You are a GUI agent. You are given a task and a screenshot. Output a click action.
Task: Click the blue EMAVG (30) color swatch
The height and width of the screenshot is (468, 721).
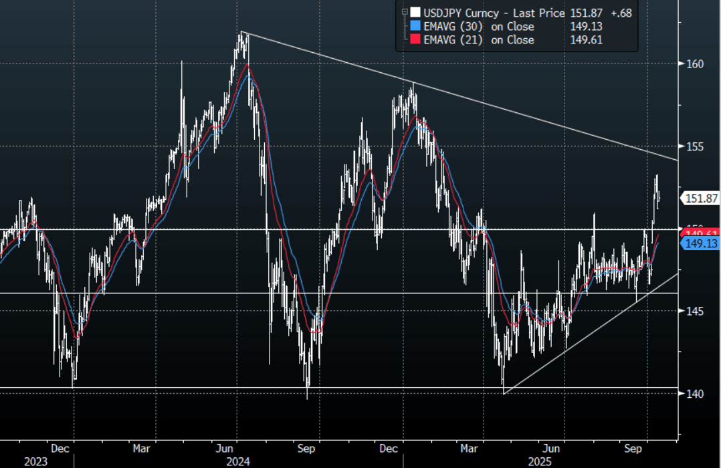click(x=415, y=27)
